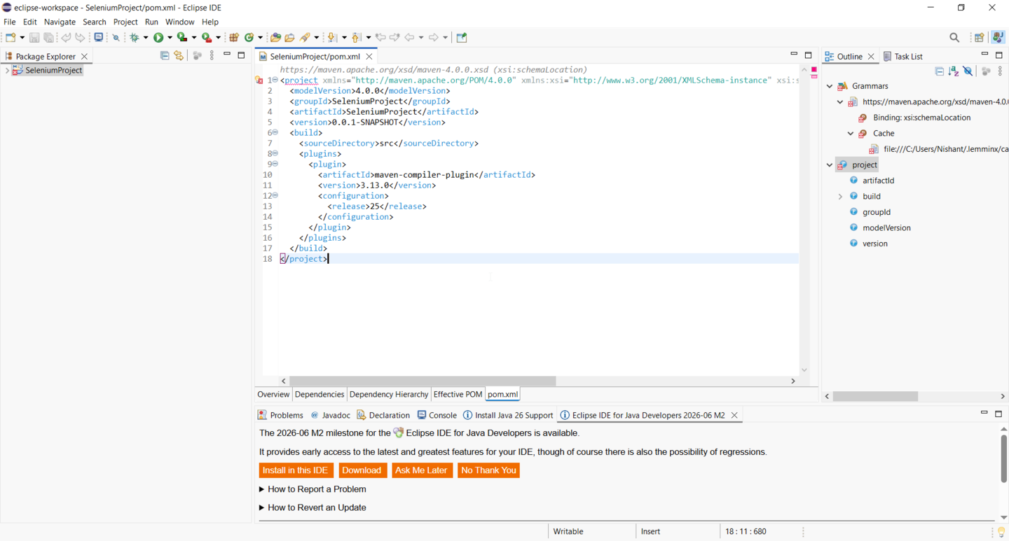Run the project with the green play icon

pyautogui.click(x=158, y=38)
